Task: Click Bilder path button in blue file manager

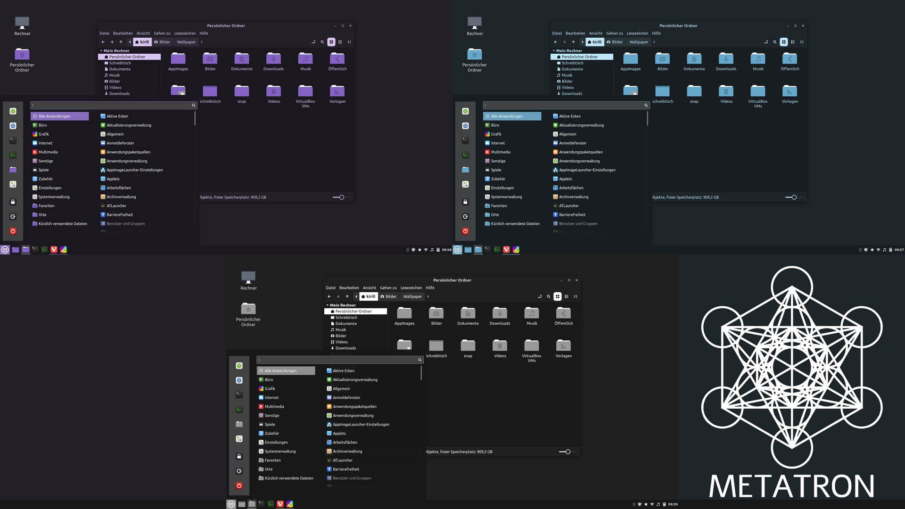Action: 615,42
